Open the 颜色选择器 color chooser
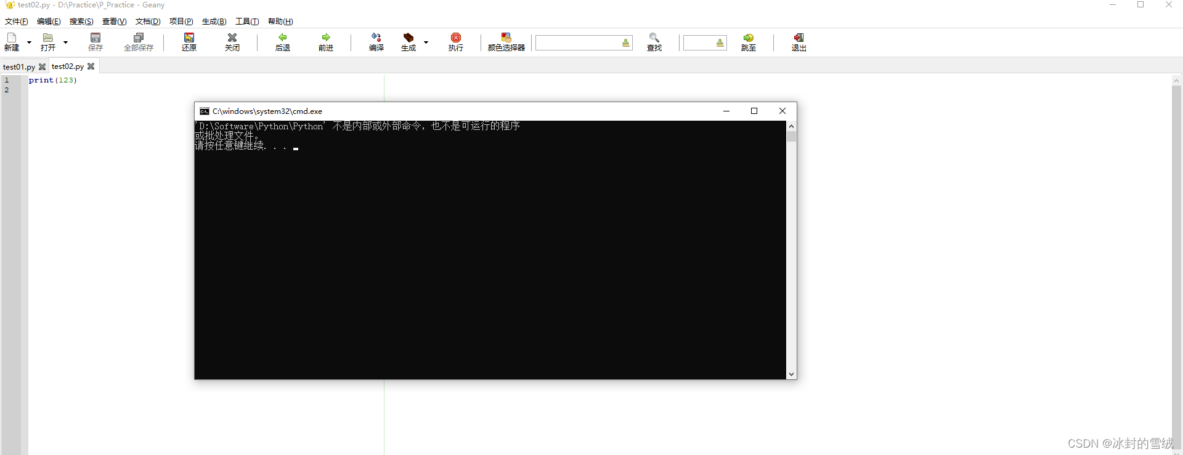 tap(506, 42)
